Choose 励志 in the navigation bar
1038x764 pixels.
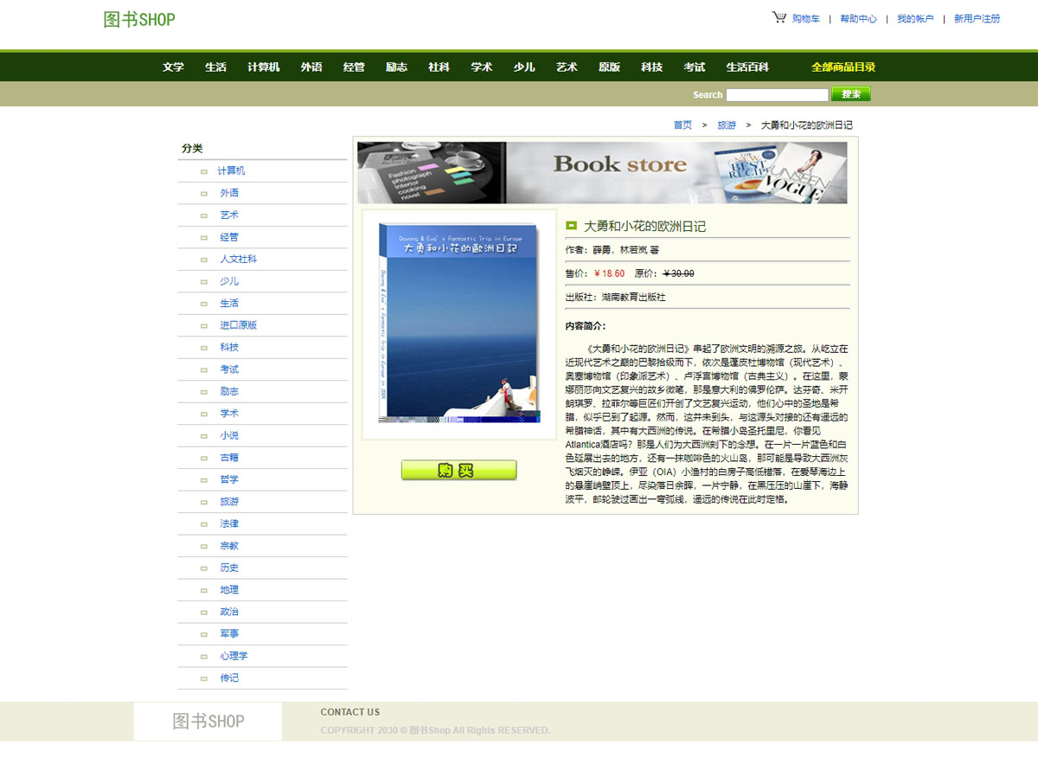point(396,67)
